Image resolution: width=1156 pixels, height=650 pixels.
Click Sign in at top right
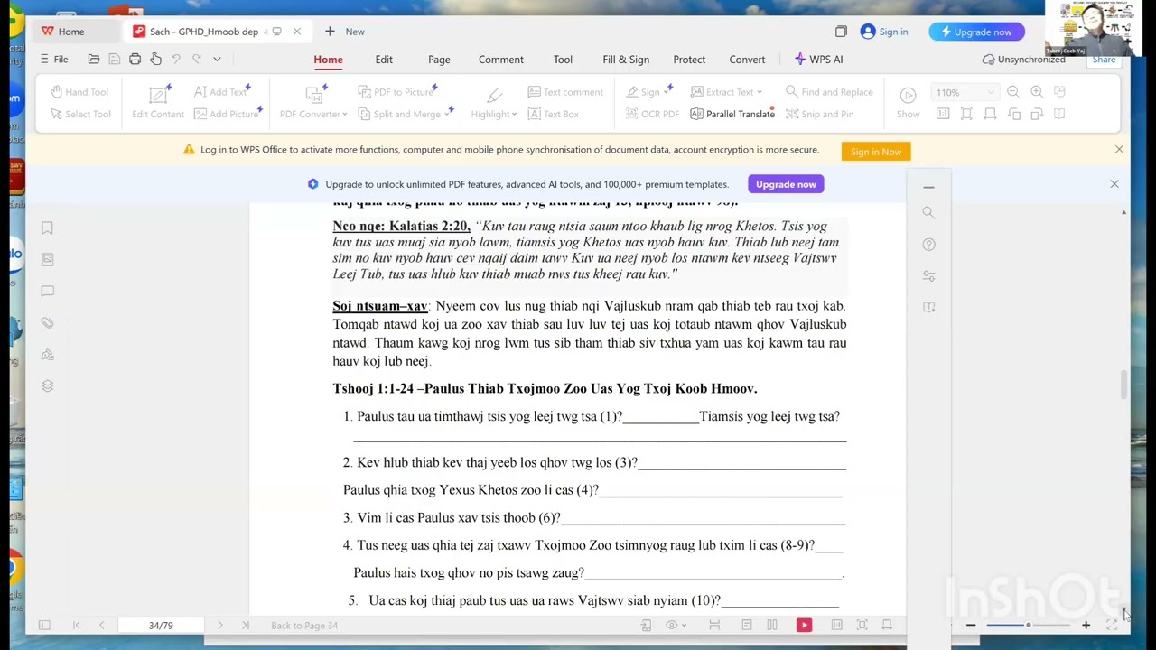coord(884,32)
